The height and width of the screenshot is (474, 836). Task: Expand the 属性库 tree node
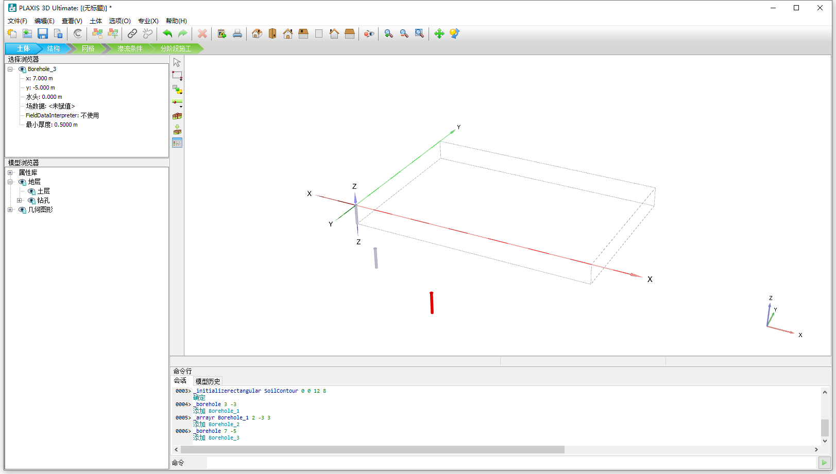click(10, 173)
